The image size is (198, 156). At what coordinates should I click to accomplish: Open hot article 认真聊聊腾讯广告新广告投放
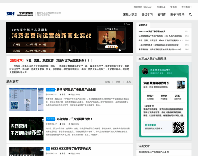(x=160, y=36)
